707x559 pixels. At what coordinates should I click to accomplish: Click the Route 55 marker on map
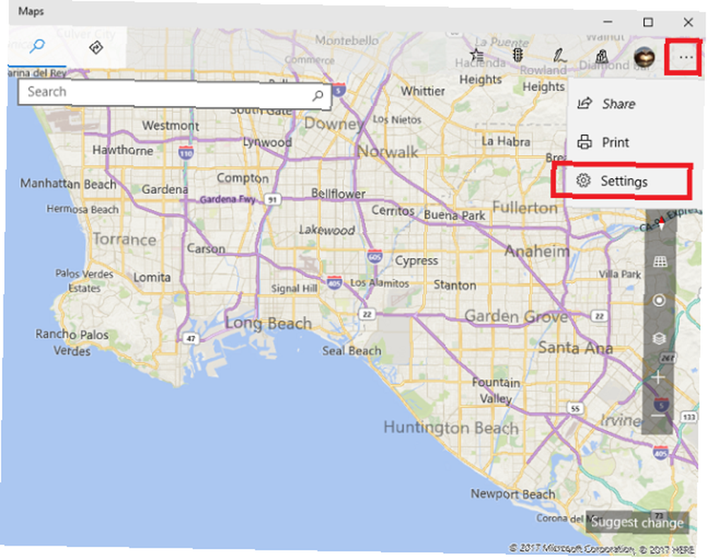click(575, 409)
